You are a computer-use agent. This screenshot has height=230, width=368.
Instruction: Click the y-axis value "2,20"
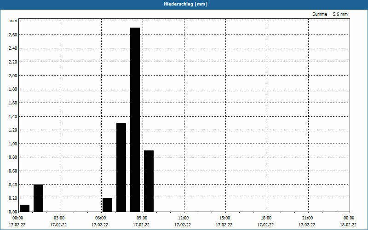tap(13, 62)
